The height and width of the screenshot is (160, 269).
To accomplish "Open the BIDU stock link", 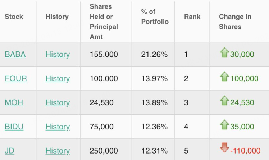I will (14, 127).
